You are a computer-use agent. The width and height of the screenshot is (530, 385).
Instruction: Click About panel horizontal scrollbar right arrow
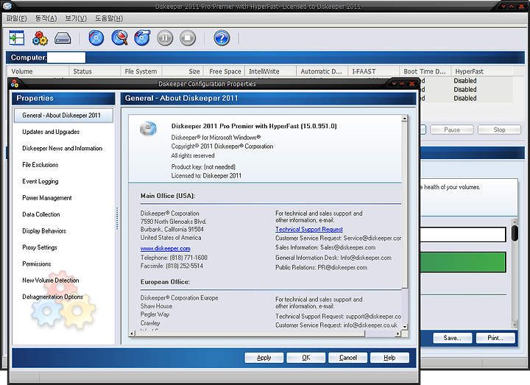(x=398, y=333)
